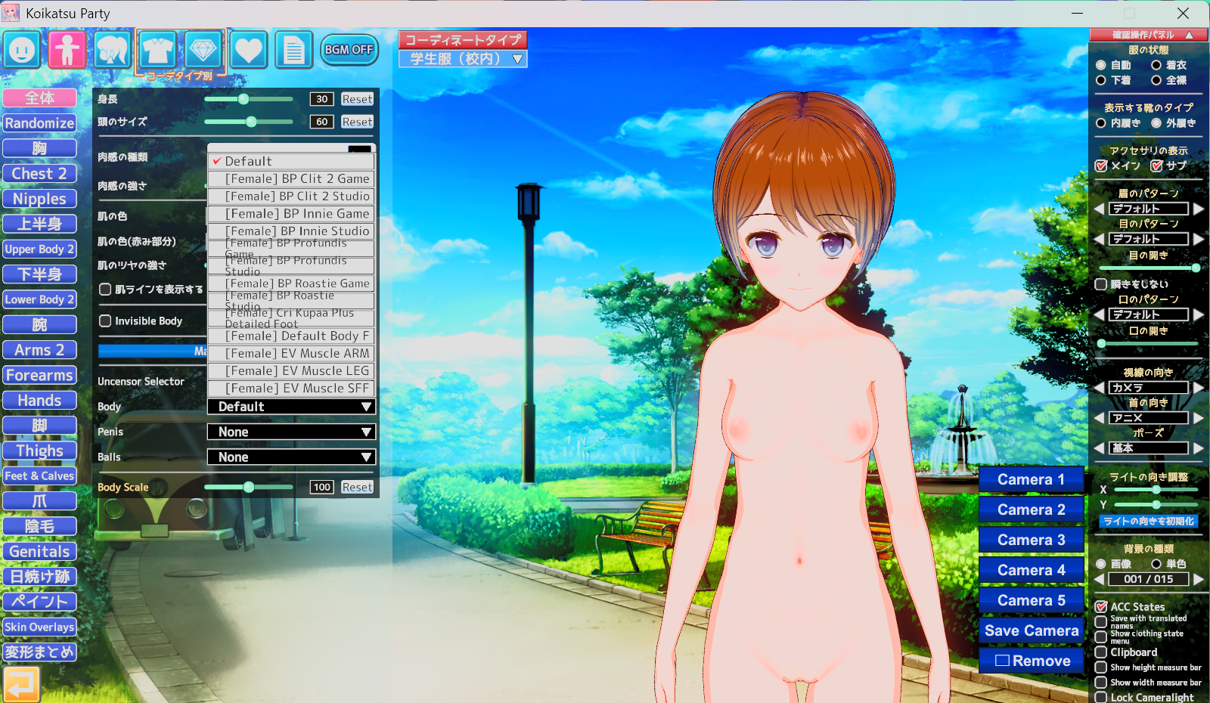Select the 単色 background radio button
The width and height of the screenshot is (1210, 703).
click(1156, 564)
